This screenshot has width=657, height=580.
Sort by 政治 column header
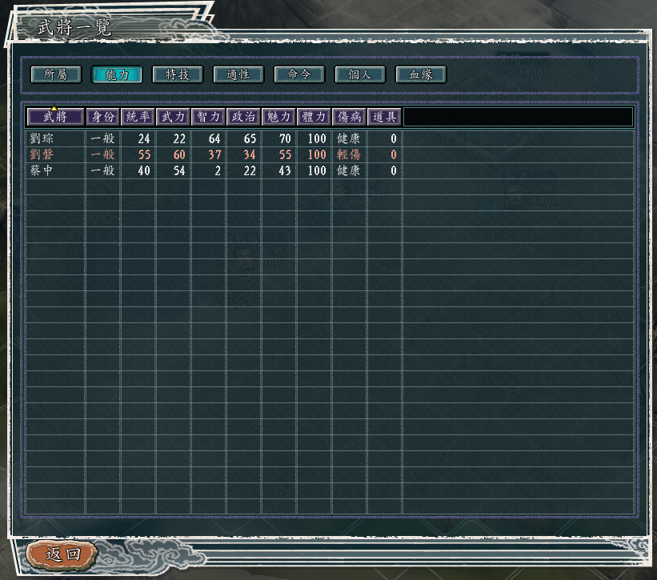click(243, 117)
